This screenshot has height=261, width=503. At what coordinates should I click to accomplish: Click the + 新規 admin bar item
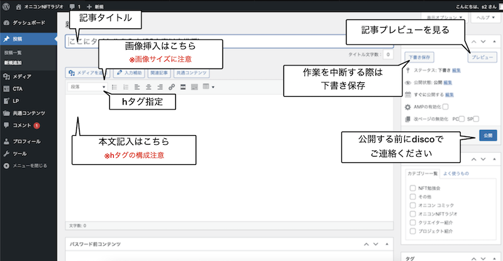tap(95, 6)
